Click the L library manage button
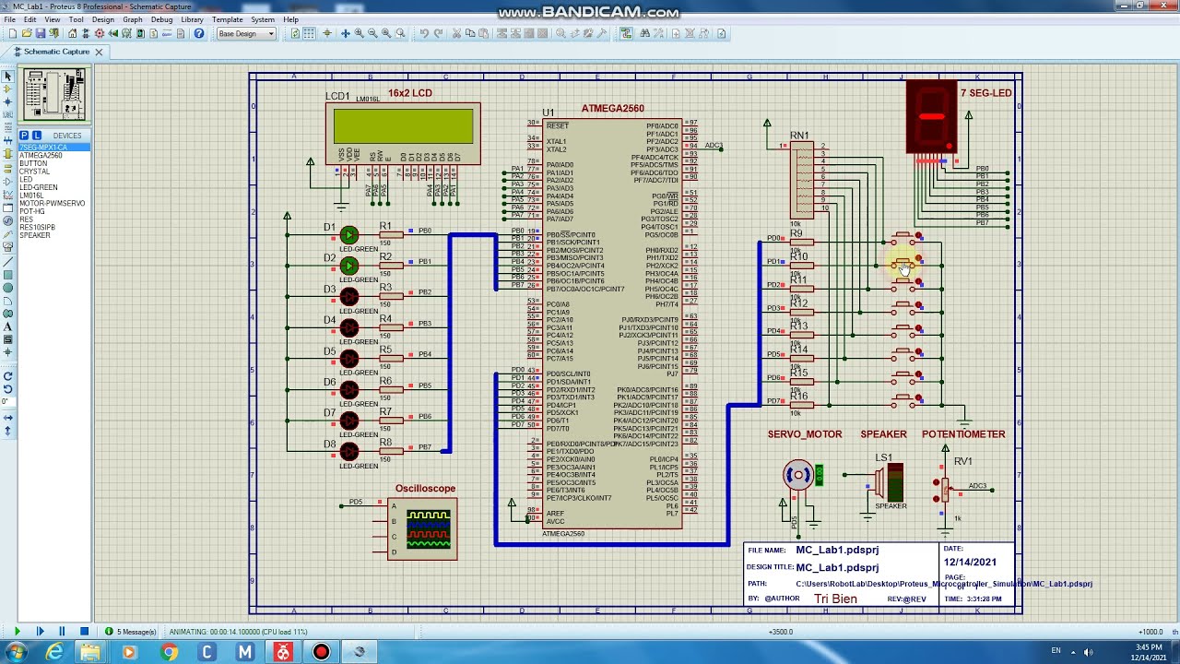This screenshot has width=1180, height=664. point(36,136)
